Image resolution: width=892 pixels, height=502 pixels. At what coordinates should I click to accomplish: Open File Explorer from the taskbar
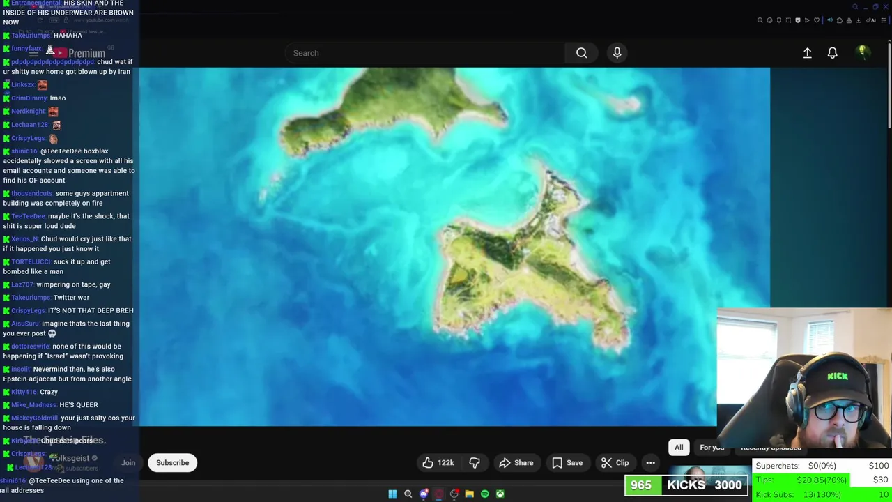point(469,494)
